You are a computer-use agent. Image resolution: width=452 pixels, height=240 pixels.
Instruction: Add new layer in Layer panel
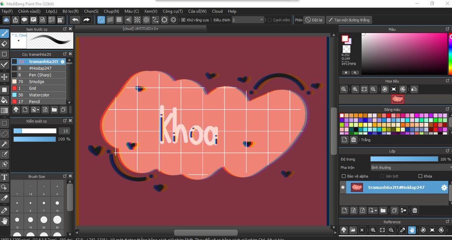[x=344, y=210]
